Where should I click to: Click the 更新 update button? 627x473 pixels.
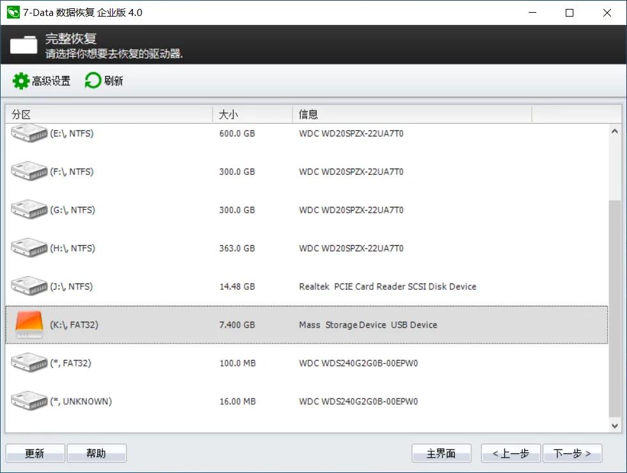(35, 453)
